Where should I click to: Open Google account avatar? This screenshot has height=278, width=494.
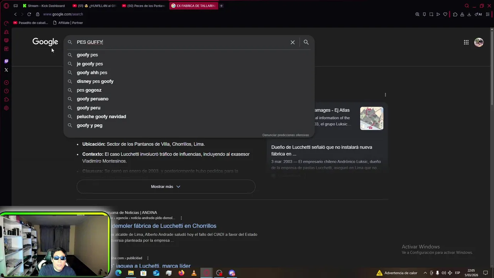[x=479, y=42]
